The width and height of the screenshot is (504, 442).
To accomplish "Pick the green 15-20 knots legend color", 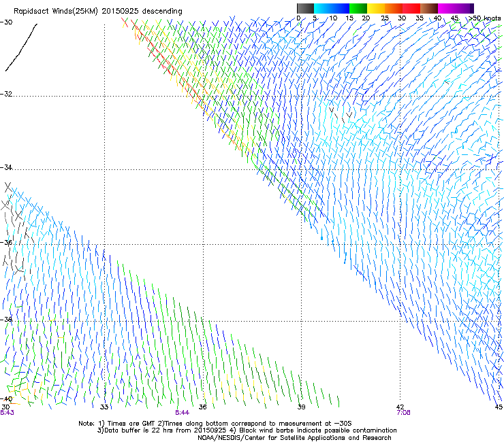I will click(x=358, y=8).
